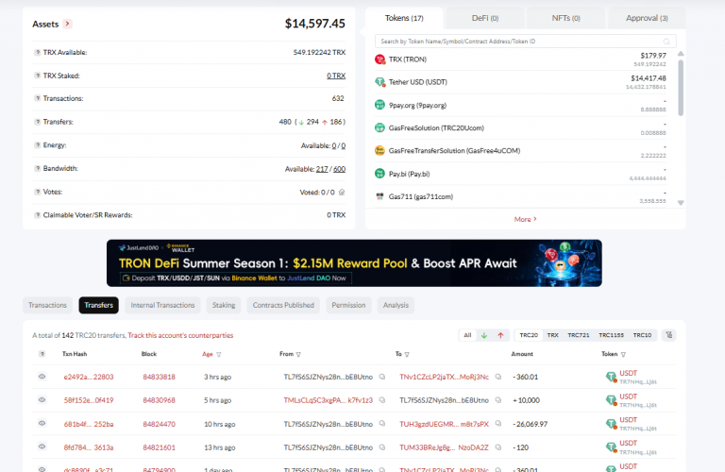Click USDT token icon in the -360.01 row

coord(611,377)
